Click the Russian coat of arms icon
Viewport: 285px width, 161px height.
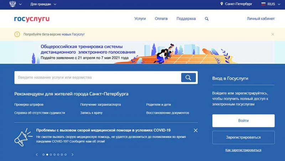coord(12,4)
